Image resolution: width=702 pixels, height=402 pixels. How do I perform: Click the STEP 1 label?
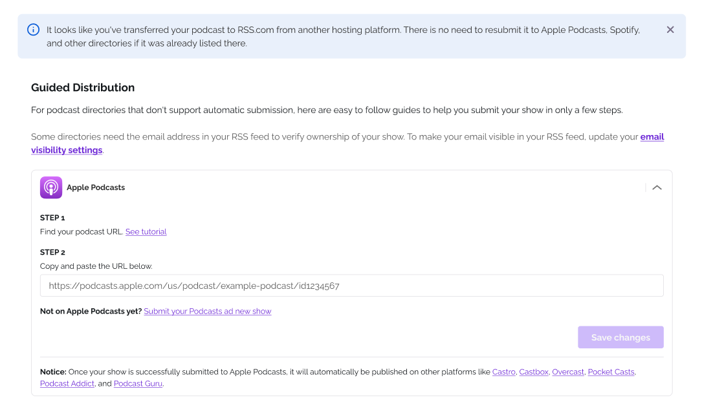coord(52,218)
